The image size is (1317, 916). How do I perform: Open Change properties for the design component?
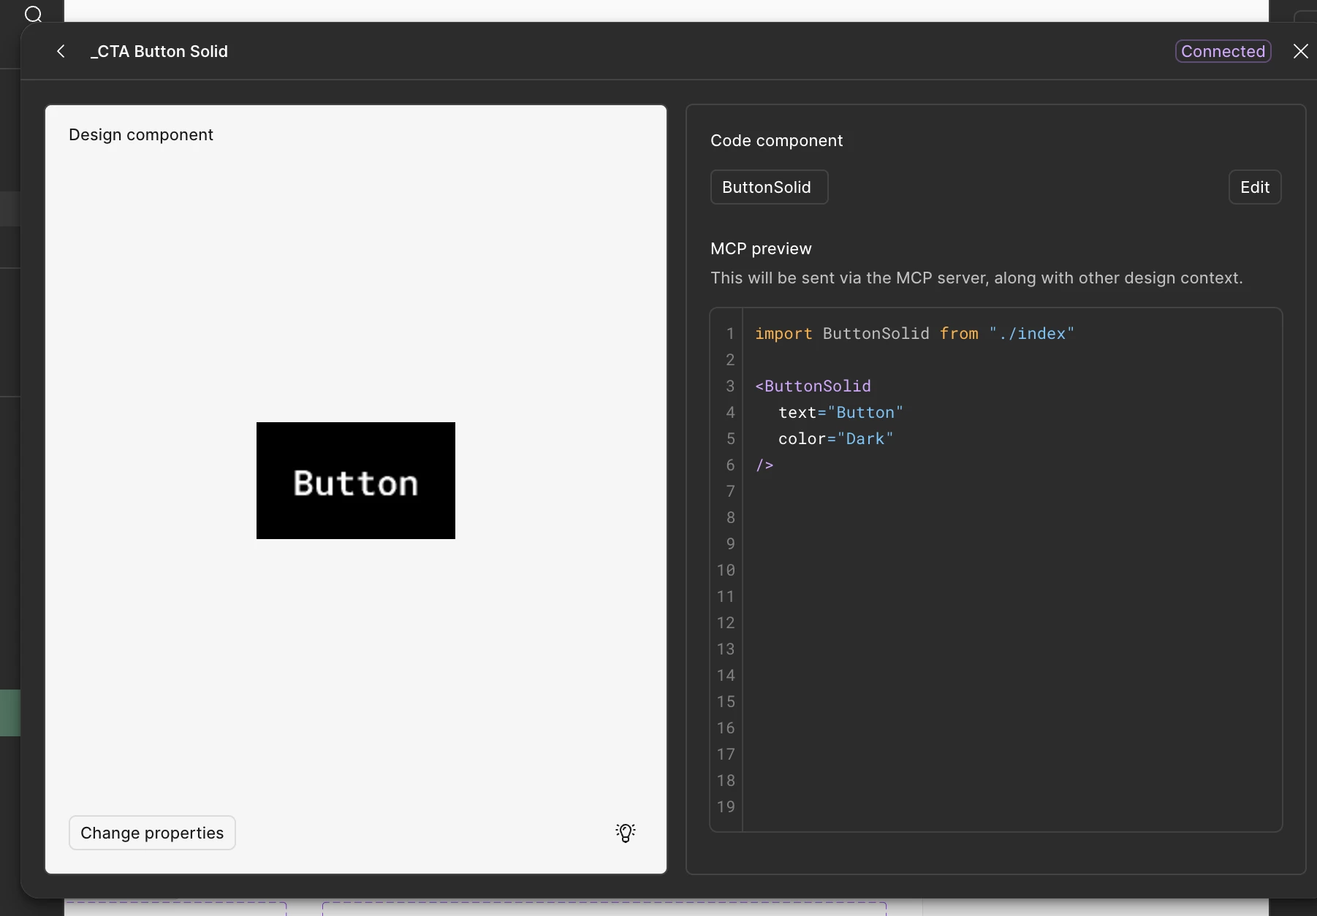152,833
